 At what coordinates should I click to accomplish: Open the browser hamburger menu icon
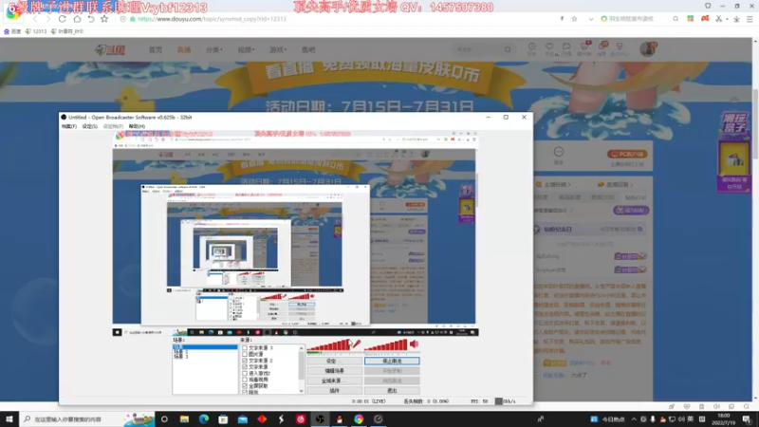[750, 19]
